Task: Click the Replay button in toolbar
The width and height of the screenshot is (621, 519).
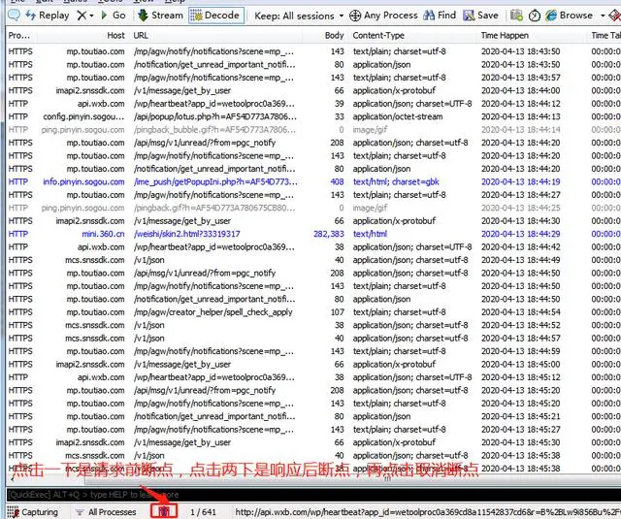Action: pyautogui.click(x=48, y=16)
